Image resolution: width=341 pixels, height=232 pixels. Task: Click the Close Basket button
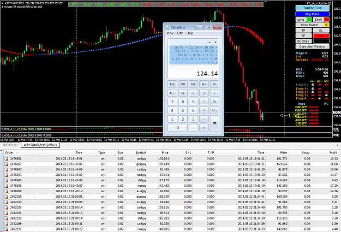(309, 25)
